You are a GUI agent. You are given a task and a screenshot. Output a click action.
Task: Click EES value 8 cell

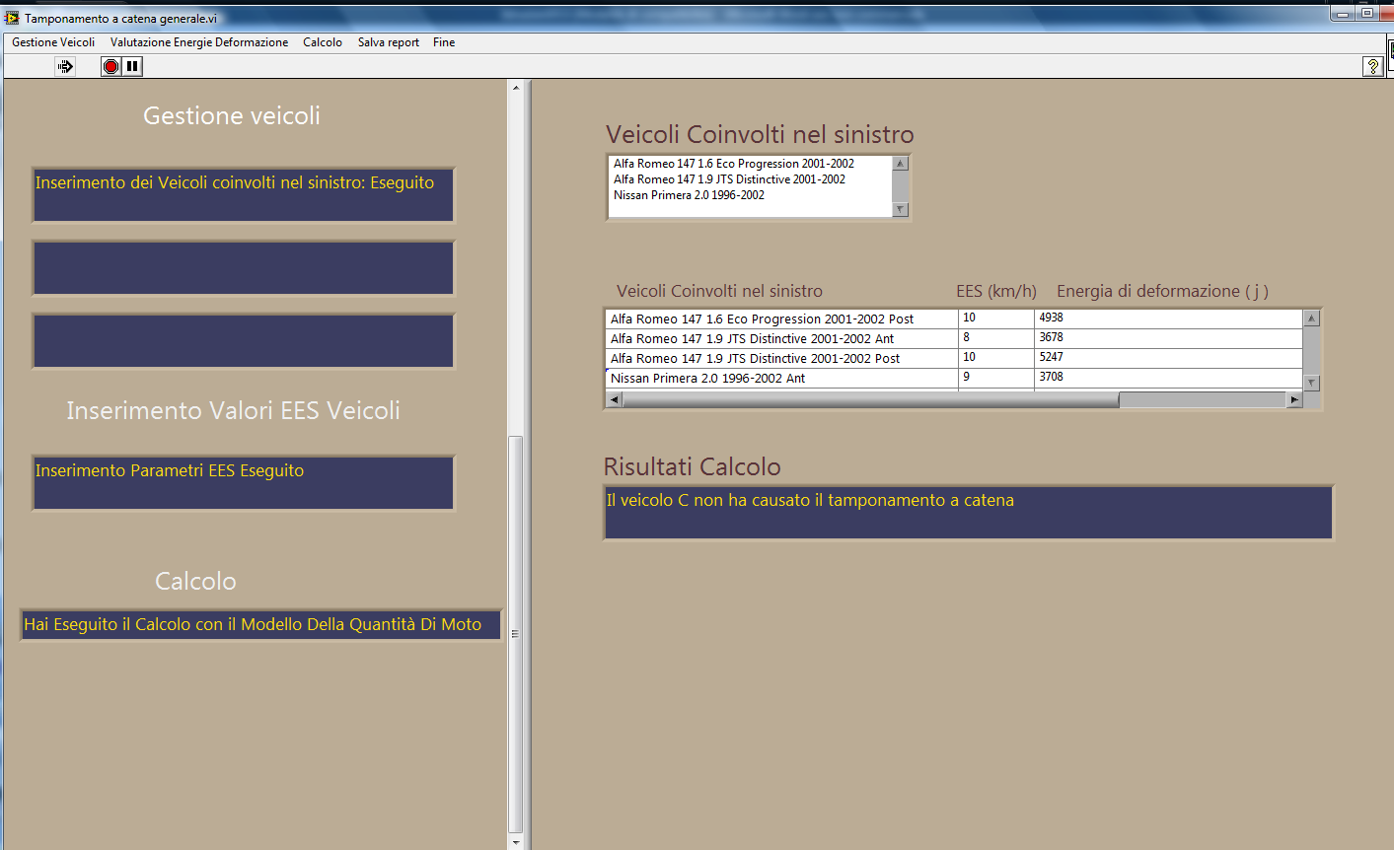click(996, 338)
